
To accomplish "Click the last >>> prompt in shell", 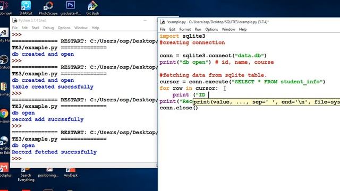I will tap(16, 159).
